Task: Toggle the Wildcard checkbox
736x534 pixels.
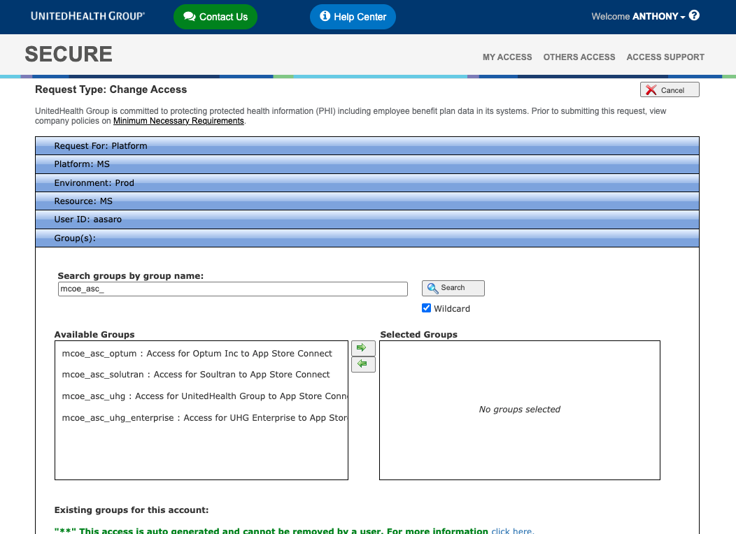Action: [x=426, y=308]
